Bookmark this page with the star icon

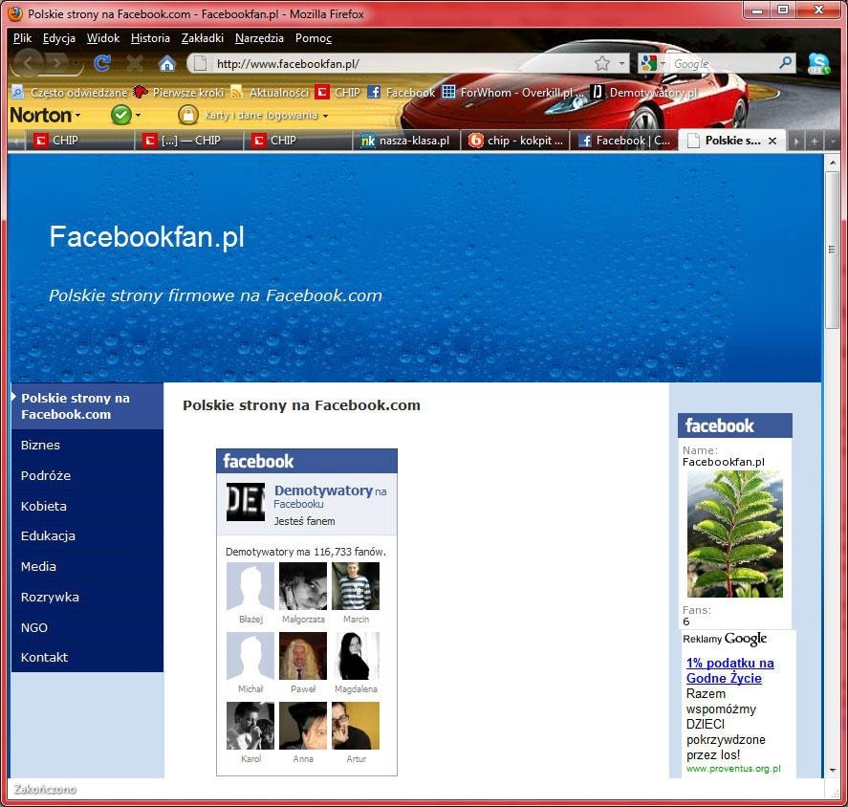(602, 63)
